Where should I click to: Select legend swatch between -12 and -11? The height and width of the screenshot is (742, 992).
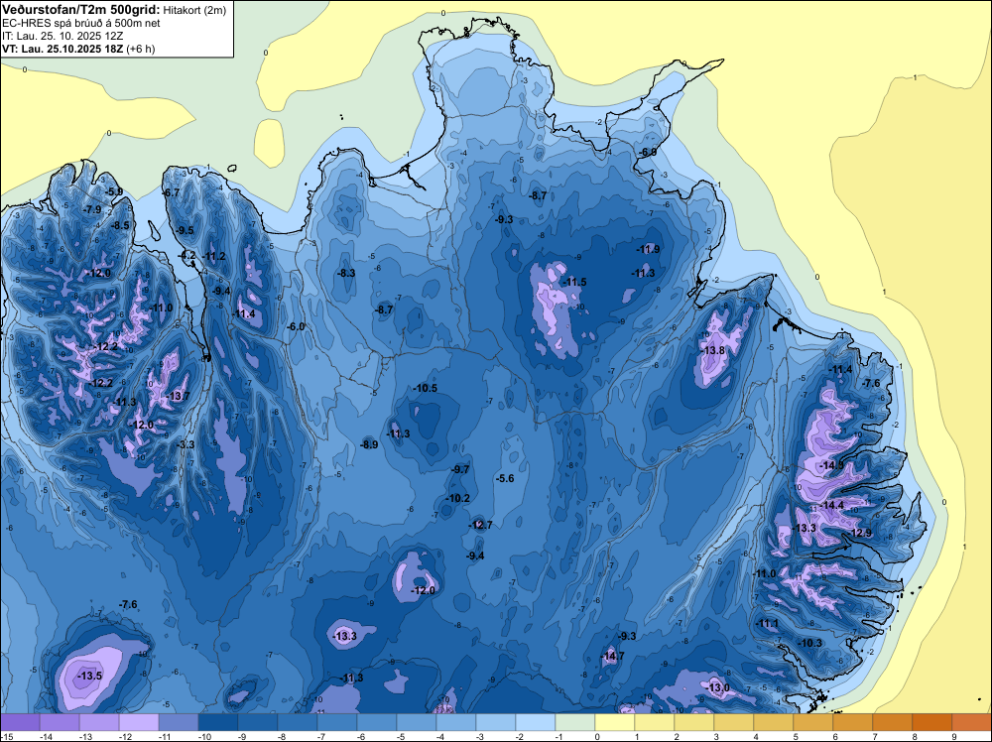coord(139,722)
